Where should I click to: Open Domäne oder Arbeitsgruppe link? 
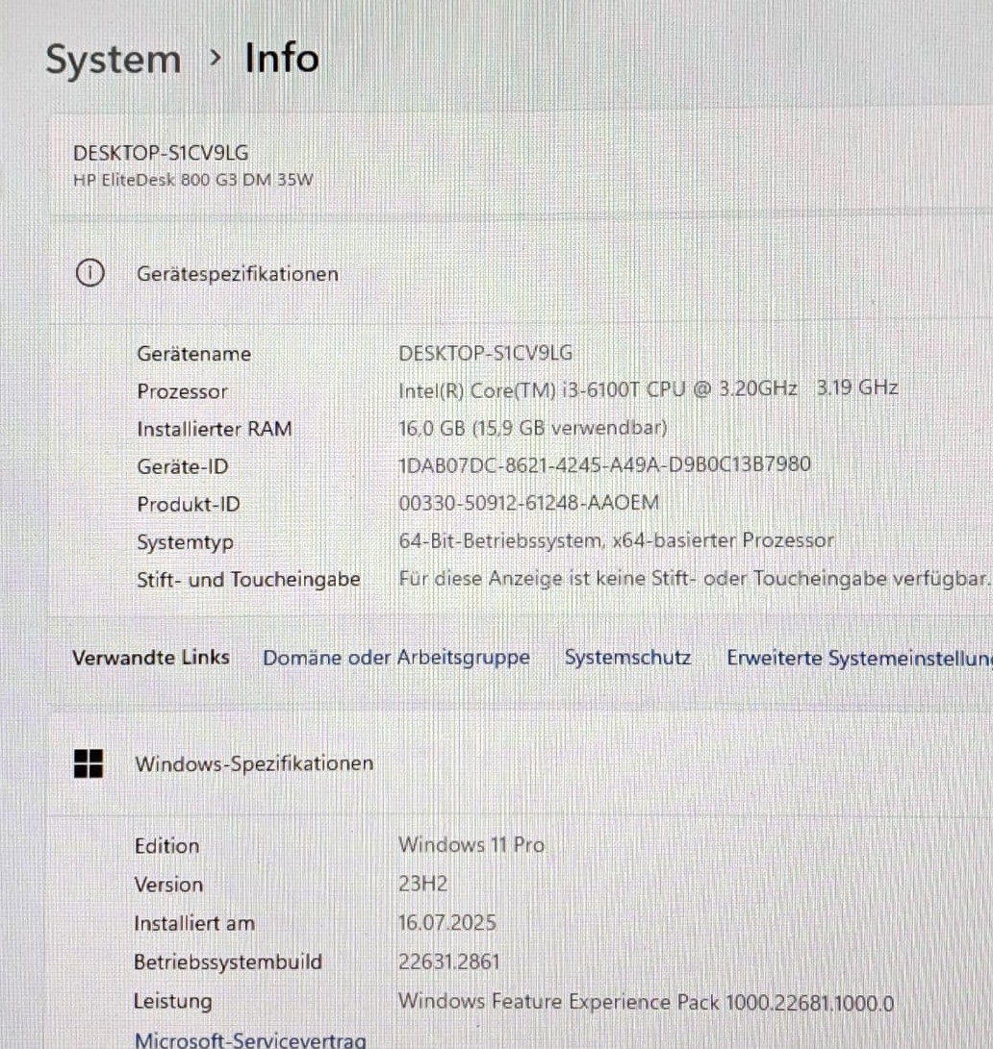[x=395, y=658]
